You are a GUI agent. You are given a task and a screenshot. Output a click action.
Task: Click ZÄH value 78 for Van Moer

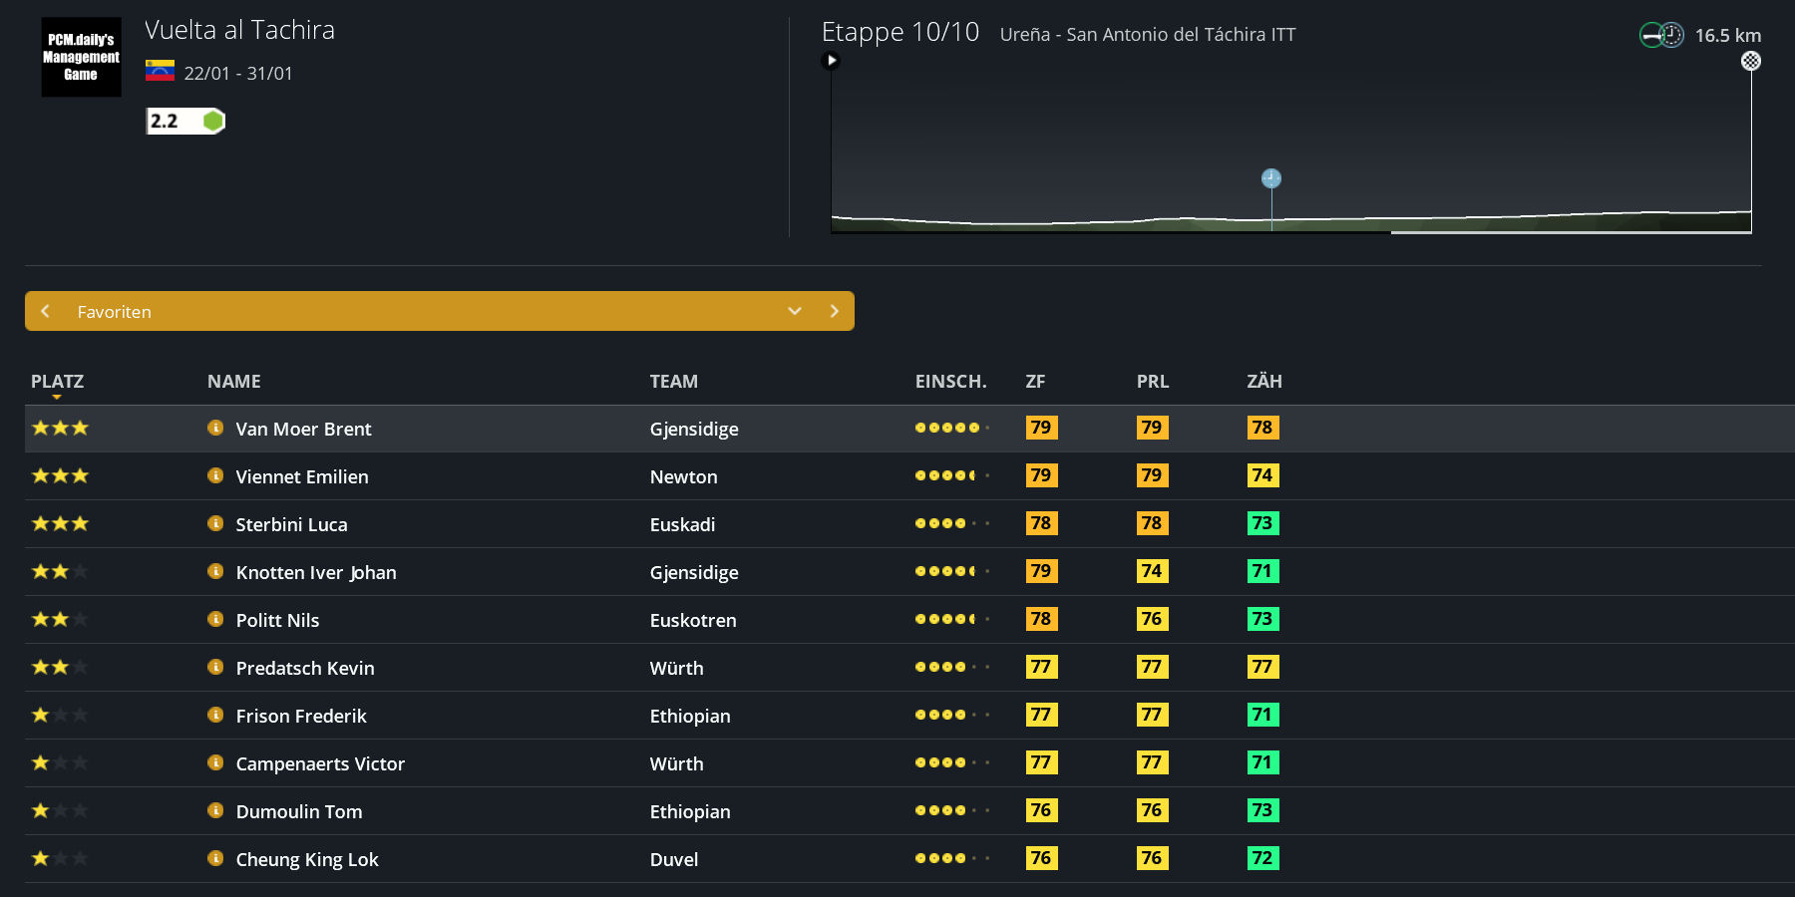pos(1262,428)
